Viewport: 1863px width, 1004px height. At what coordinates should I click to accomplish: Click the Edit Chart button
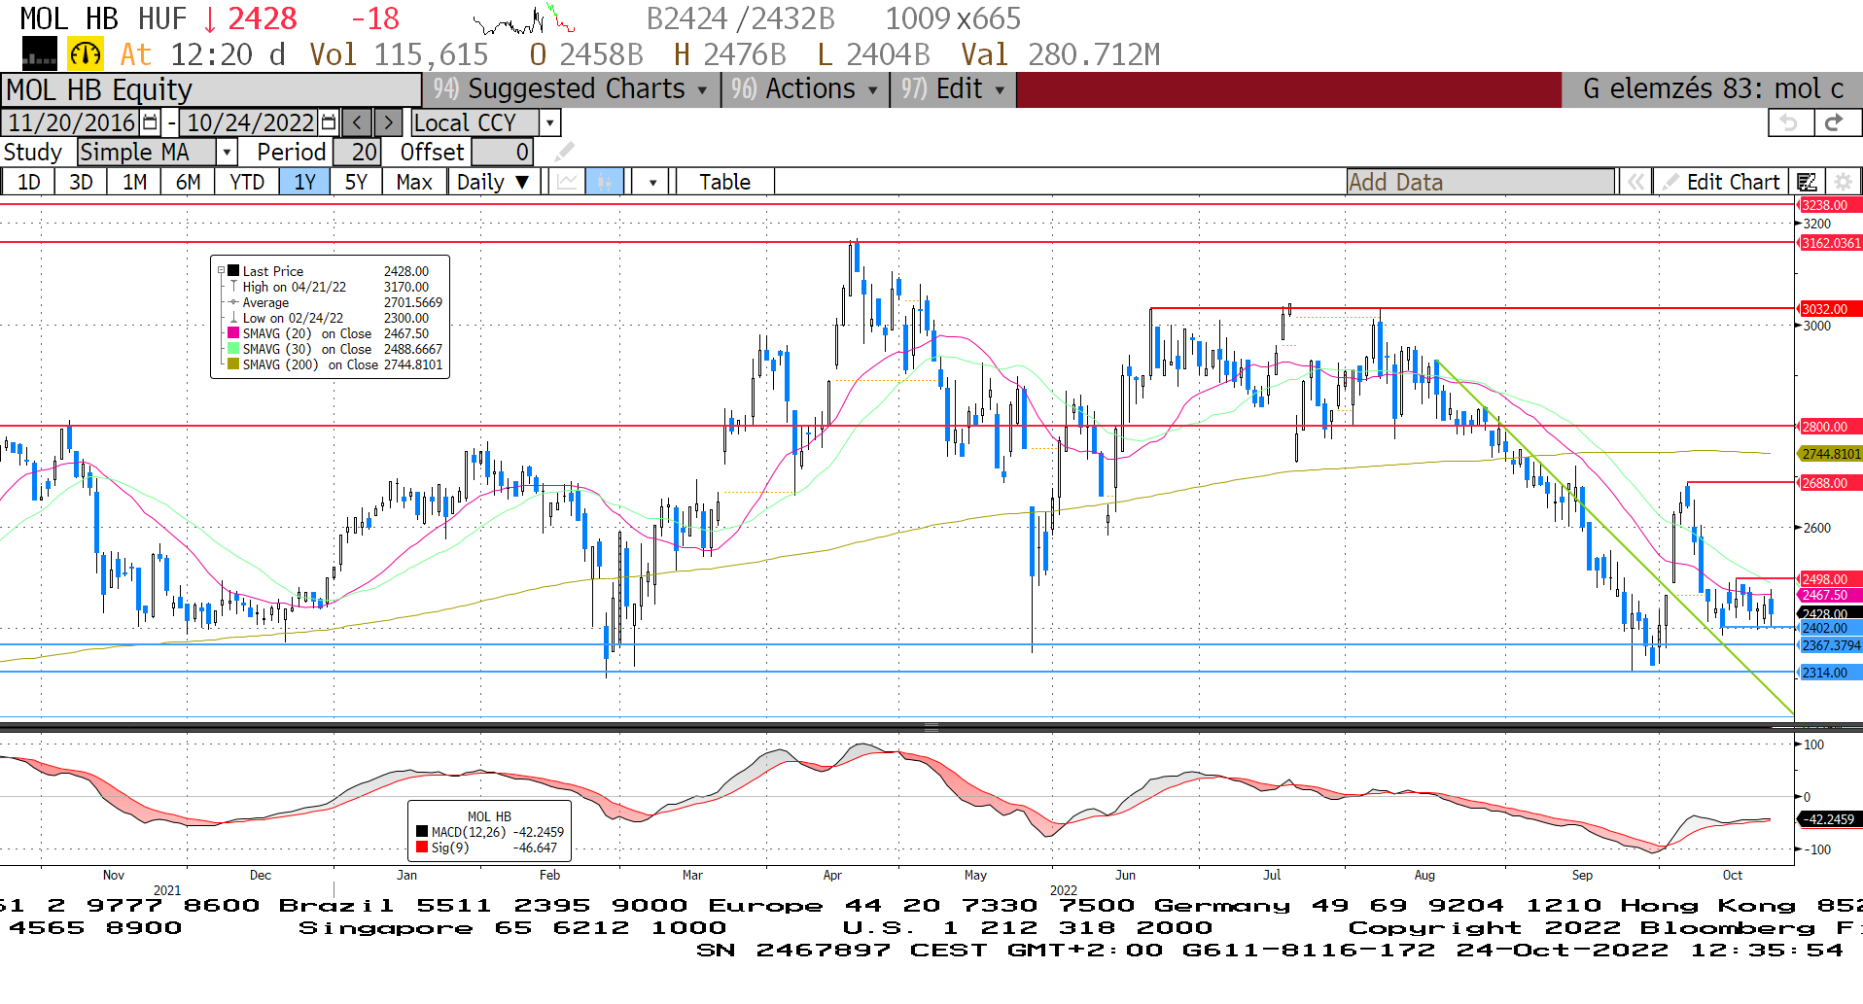(x=1721, y=182)
